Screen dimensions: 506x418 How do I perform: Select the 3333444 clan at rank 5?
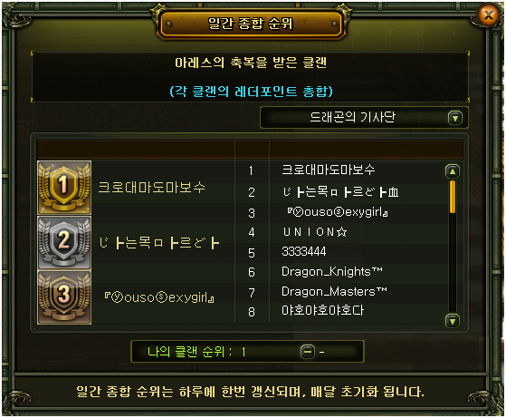[x=303, y=251]
